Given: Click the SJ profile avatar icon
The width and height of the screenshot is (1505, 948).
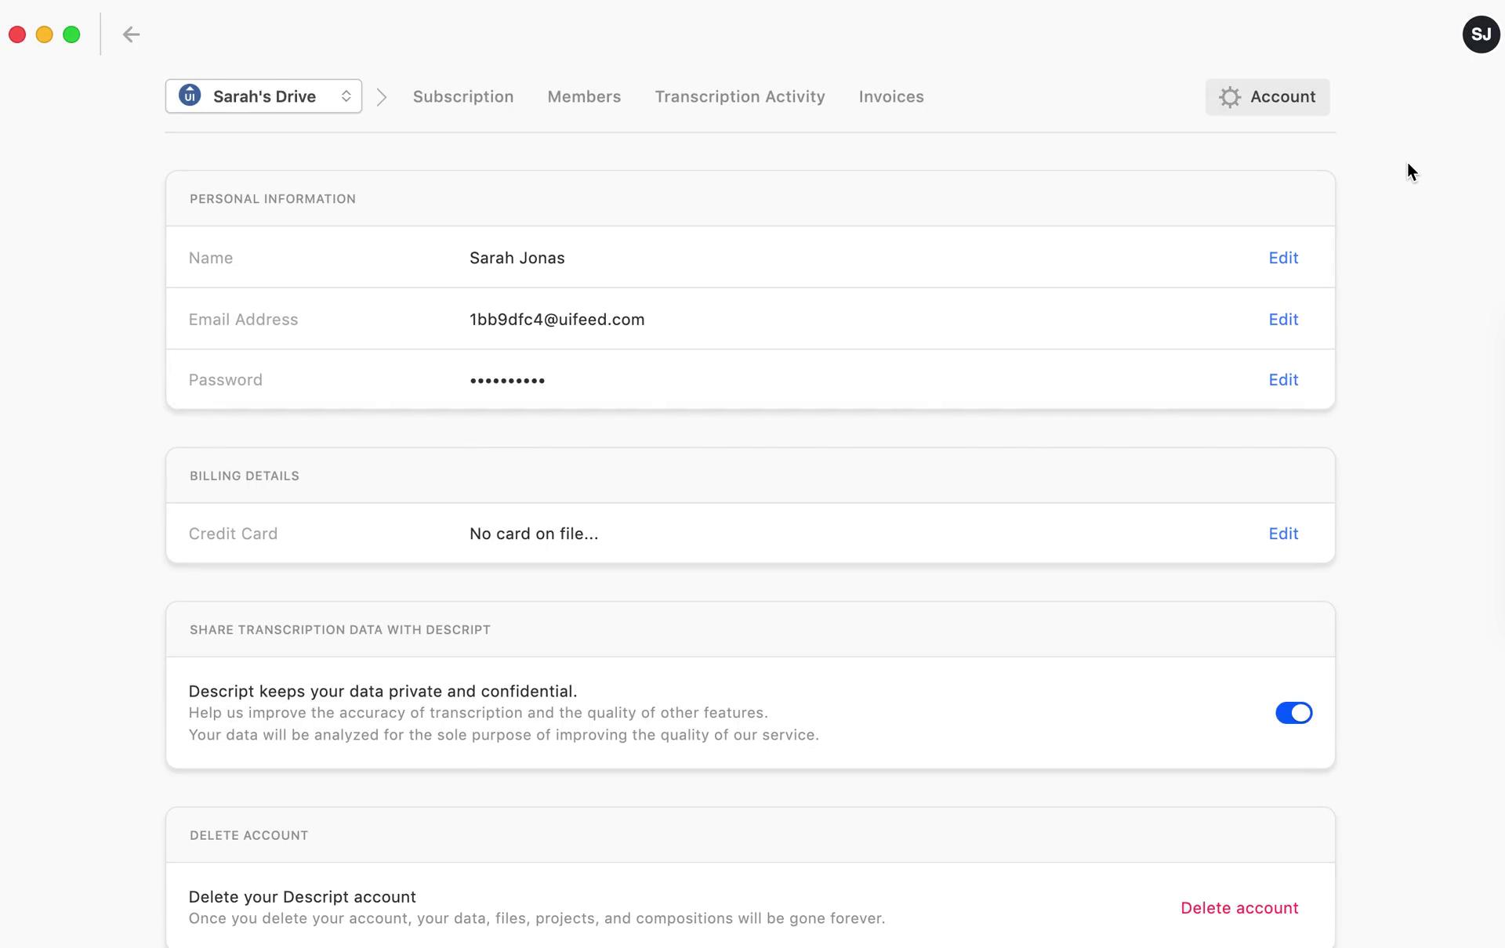Looking at the screenshot, I should click(1481, 34).
